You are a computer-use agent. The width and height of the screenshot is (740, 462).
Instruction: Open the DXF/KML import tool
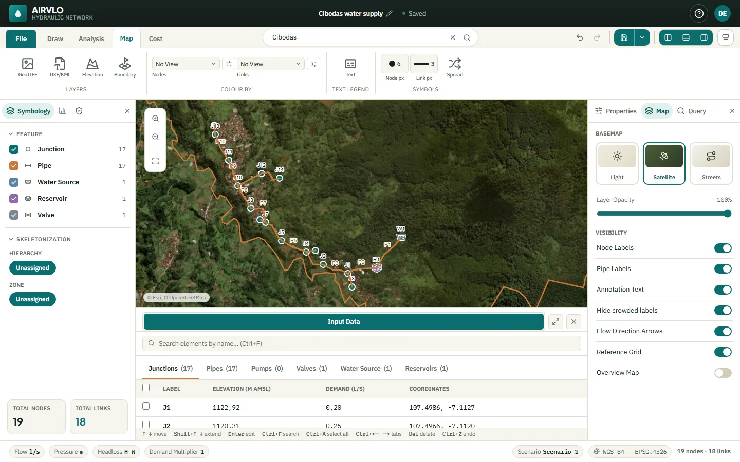(x=60, y=67)
